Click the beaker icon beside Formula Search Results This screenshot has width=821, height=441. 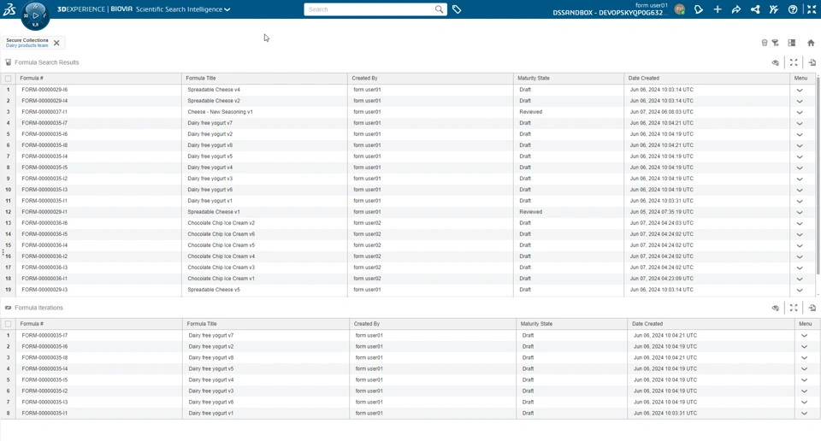[8, 62]
